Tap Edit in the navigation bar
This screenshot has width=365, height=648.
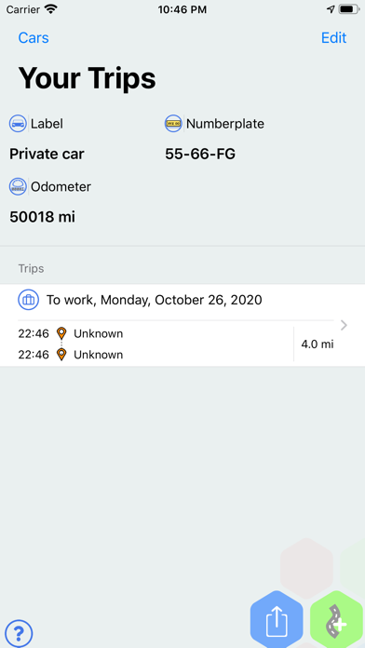(x=333, y=38)
